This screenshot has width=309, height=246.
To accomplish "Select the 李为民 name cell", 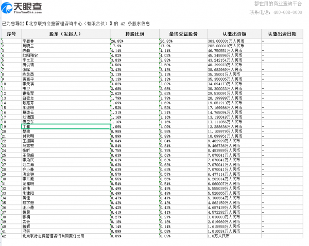I will point(65,160).
